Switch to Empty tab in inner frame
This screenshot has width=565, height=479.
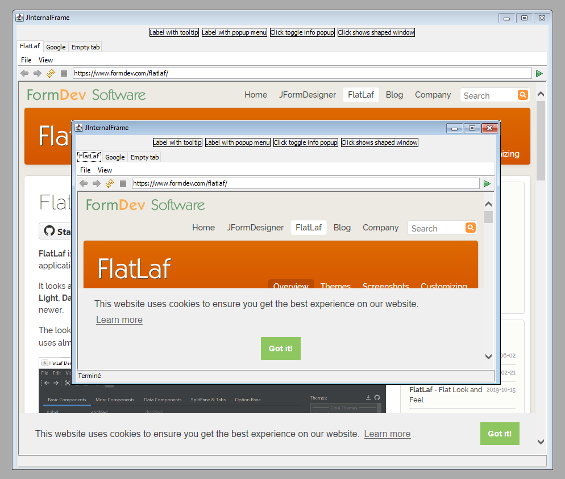[144, 157]
